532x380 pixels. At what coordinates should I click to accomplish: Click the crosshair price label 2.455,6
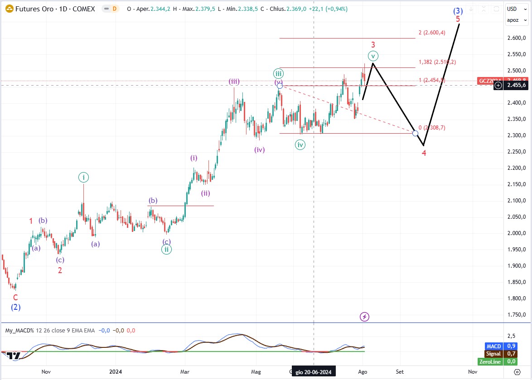click(517, 86)
